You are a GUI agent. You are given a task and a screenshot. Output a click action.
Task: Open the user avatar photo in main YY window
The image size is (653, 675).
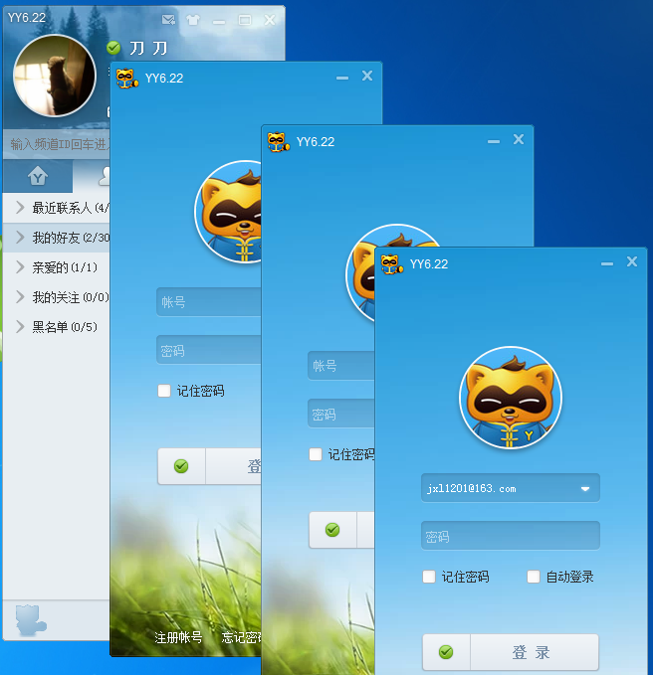[55, 76]
